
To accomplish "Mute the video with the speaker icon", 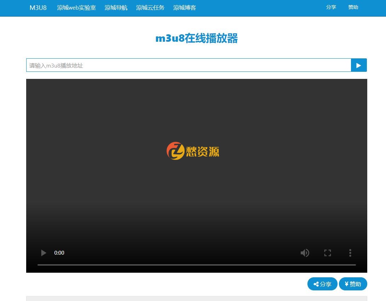I will 305,253.
